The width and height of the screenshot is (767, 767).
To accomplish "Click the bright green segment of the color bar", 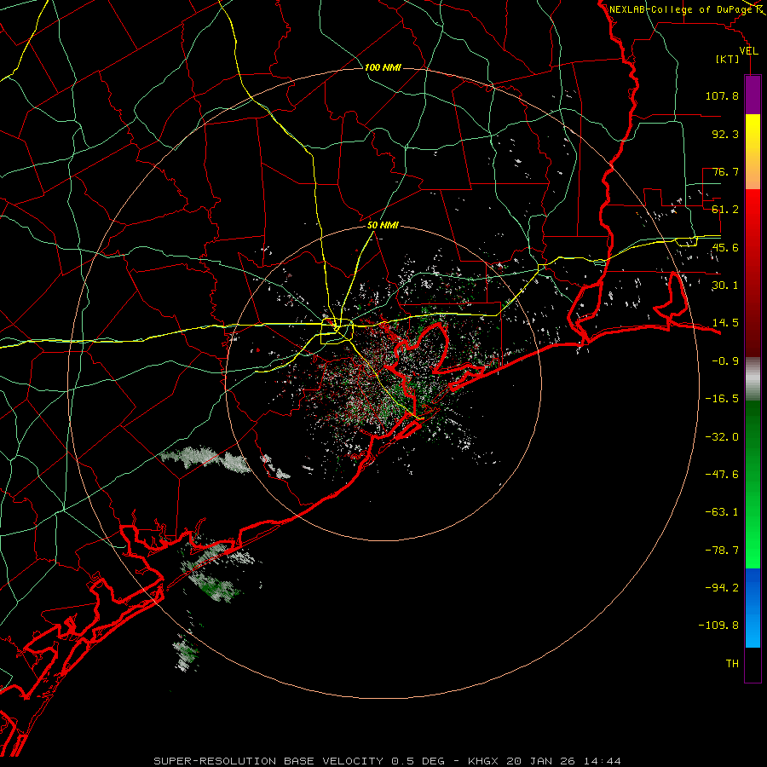I will [753, 484].
